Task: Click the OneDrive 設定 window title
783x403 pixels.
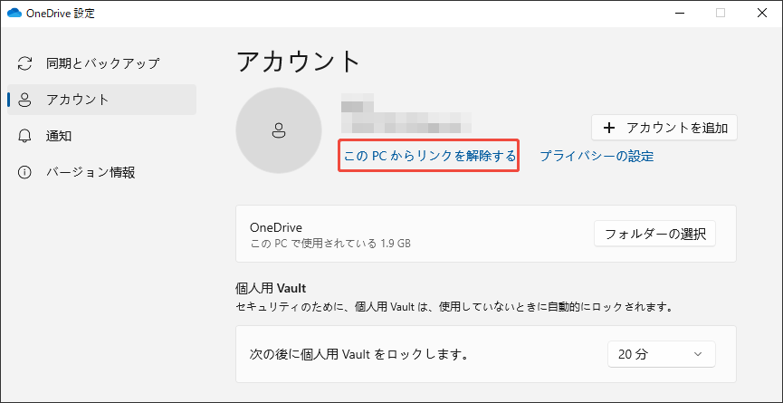Action: pos(61,14)
